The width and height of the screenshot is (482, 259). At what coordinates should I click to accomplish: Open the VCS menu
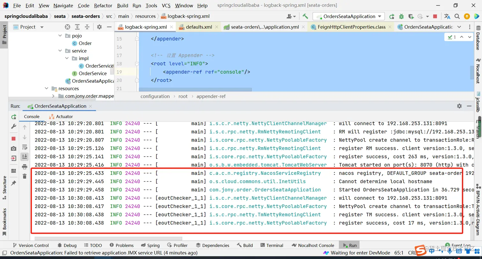pyautogui.click(x=166, y=5)
